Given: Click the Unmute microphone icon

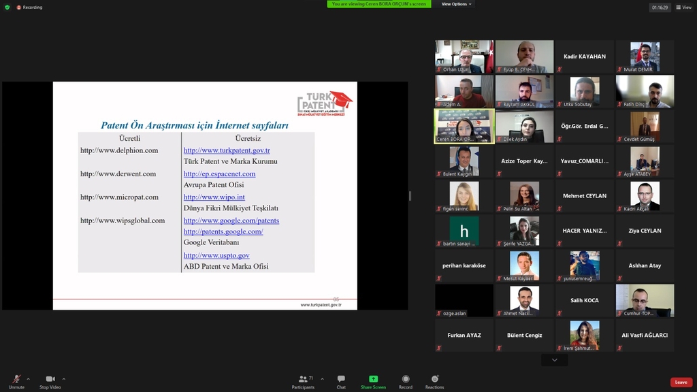Looking at the screenshot, I should coord(16,378).
